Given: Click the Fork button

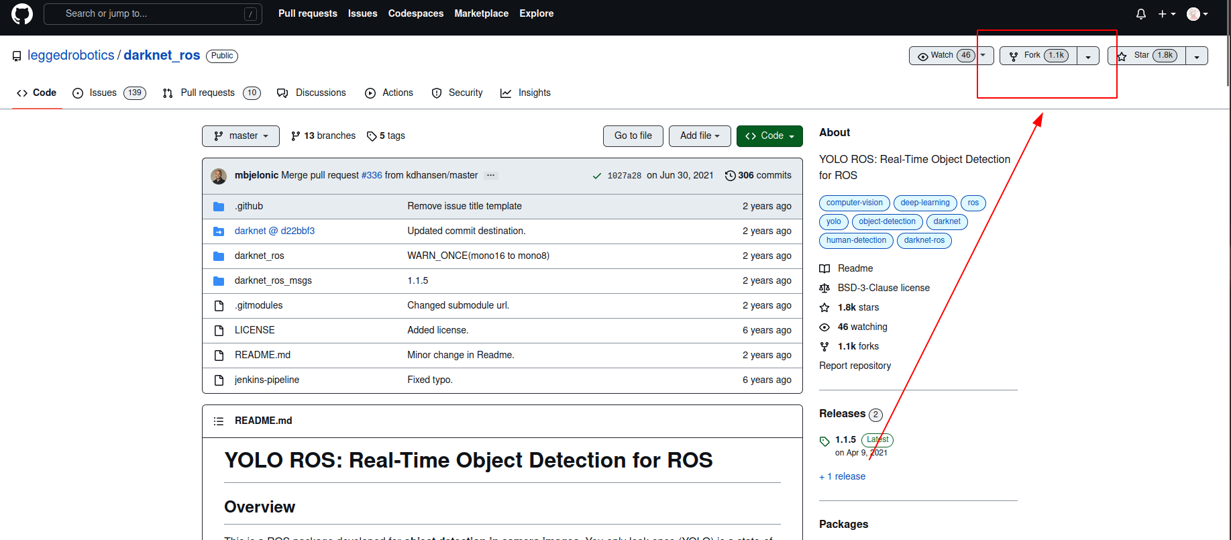Looking at the screenshot, I should (1038, 56).
